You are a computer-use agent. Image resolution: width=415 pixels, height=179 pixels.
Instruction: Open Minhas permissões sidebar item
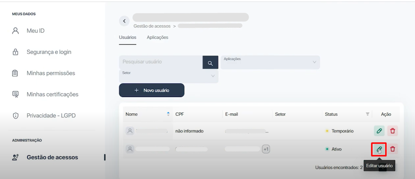(51, 73)
